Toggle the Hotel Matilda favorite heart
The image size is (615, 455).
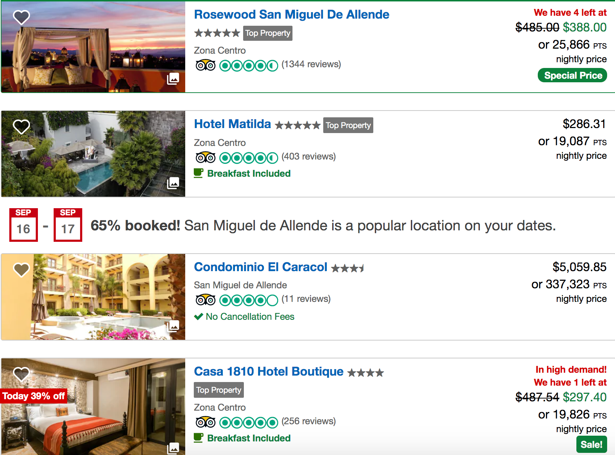pyautogui.click(x=21, y=126)
